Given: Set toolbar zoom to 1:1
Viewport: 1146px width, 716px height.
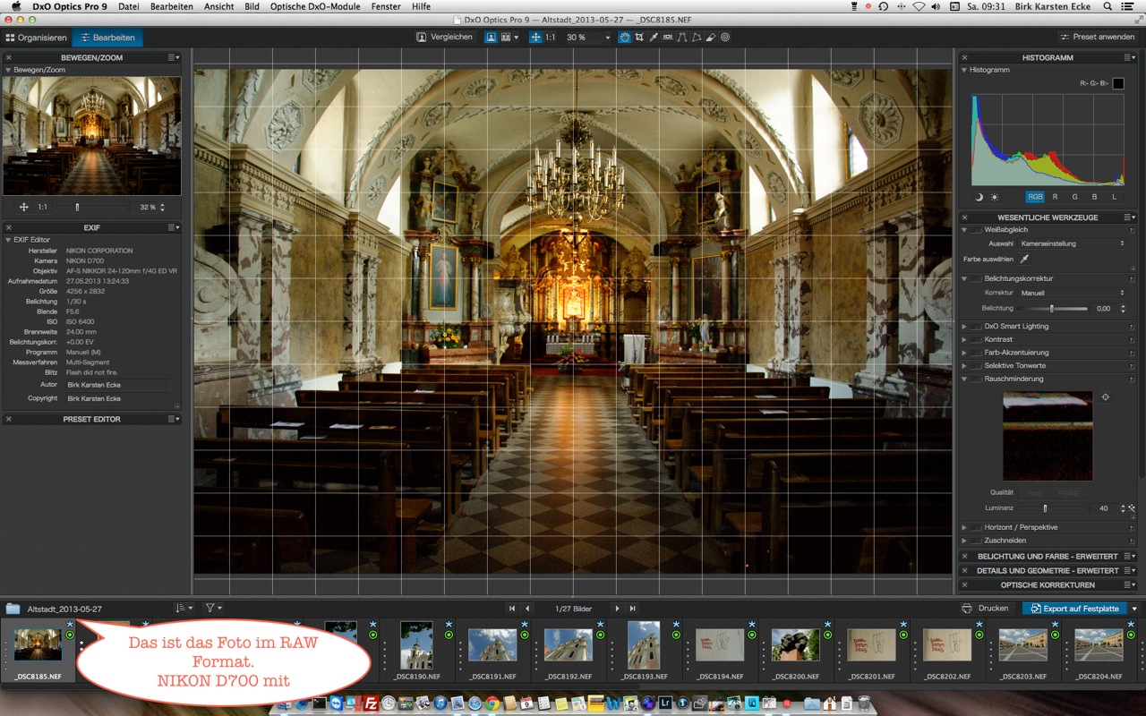Looking at the screenshot, I should pos(550,38).
